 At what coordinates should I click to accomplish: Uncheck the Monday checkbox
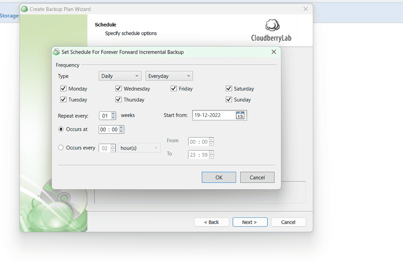63,88
